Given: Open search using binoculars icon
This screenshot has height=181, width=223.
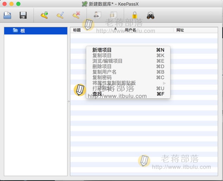Looking at the screenshot, I should (150, 15).
